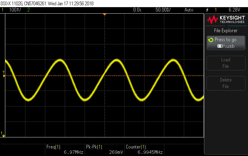
Task: Select the Pk-Pk(1) measurement readout
Action: coord(104,149)
